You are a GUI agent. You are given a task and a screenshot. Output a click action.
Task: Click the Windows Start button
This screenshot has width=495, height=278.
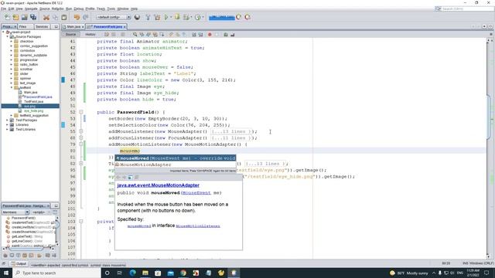[6, 273]
